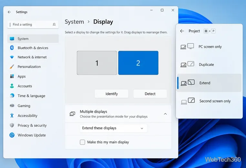Click the Apps icon in sidebar
The height and width of the screenshot is (168, 246).
pyautogui.click(x=12, y=76)
